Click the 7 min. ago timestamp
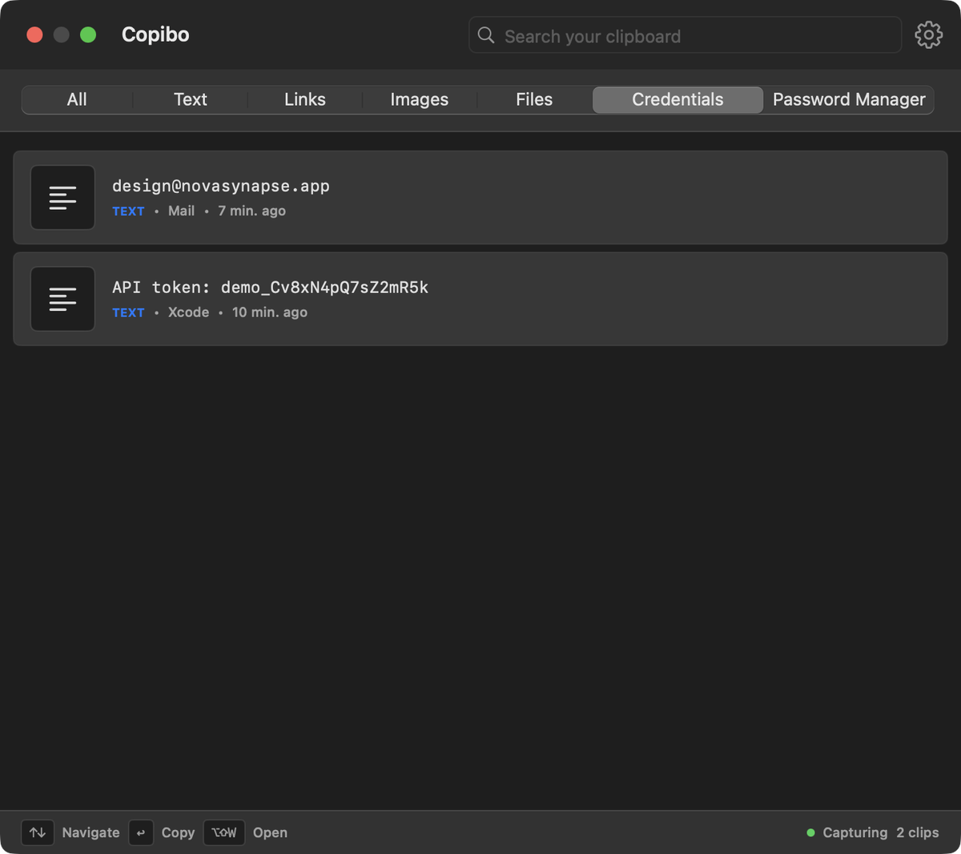 [251, 211]
